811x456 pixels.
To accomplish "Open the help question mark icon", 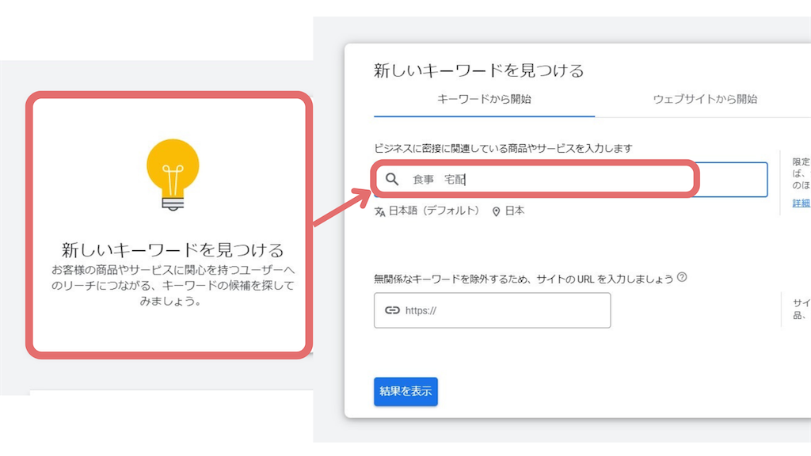I will [x=682, y=278].
